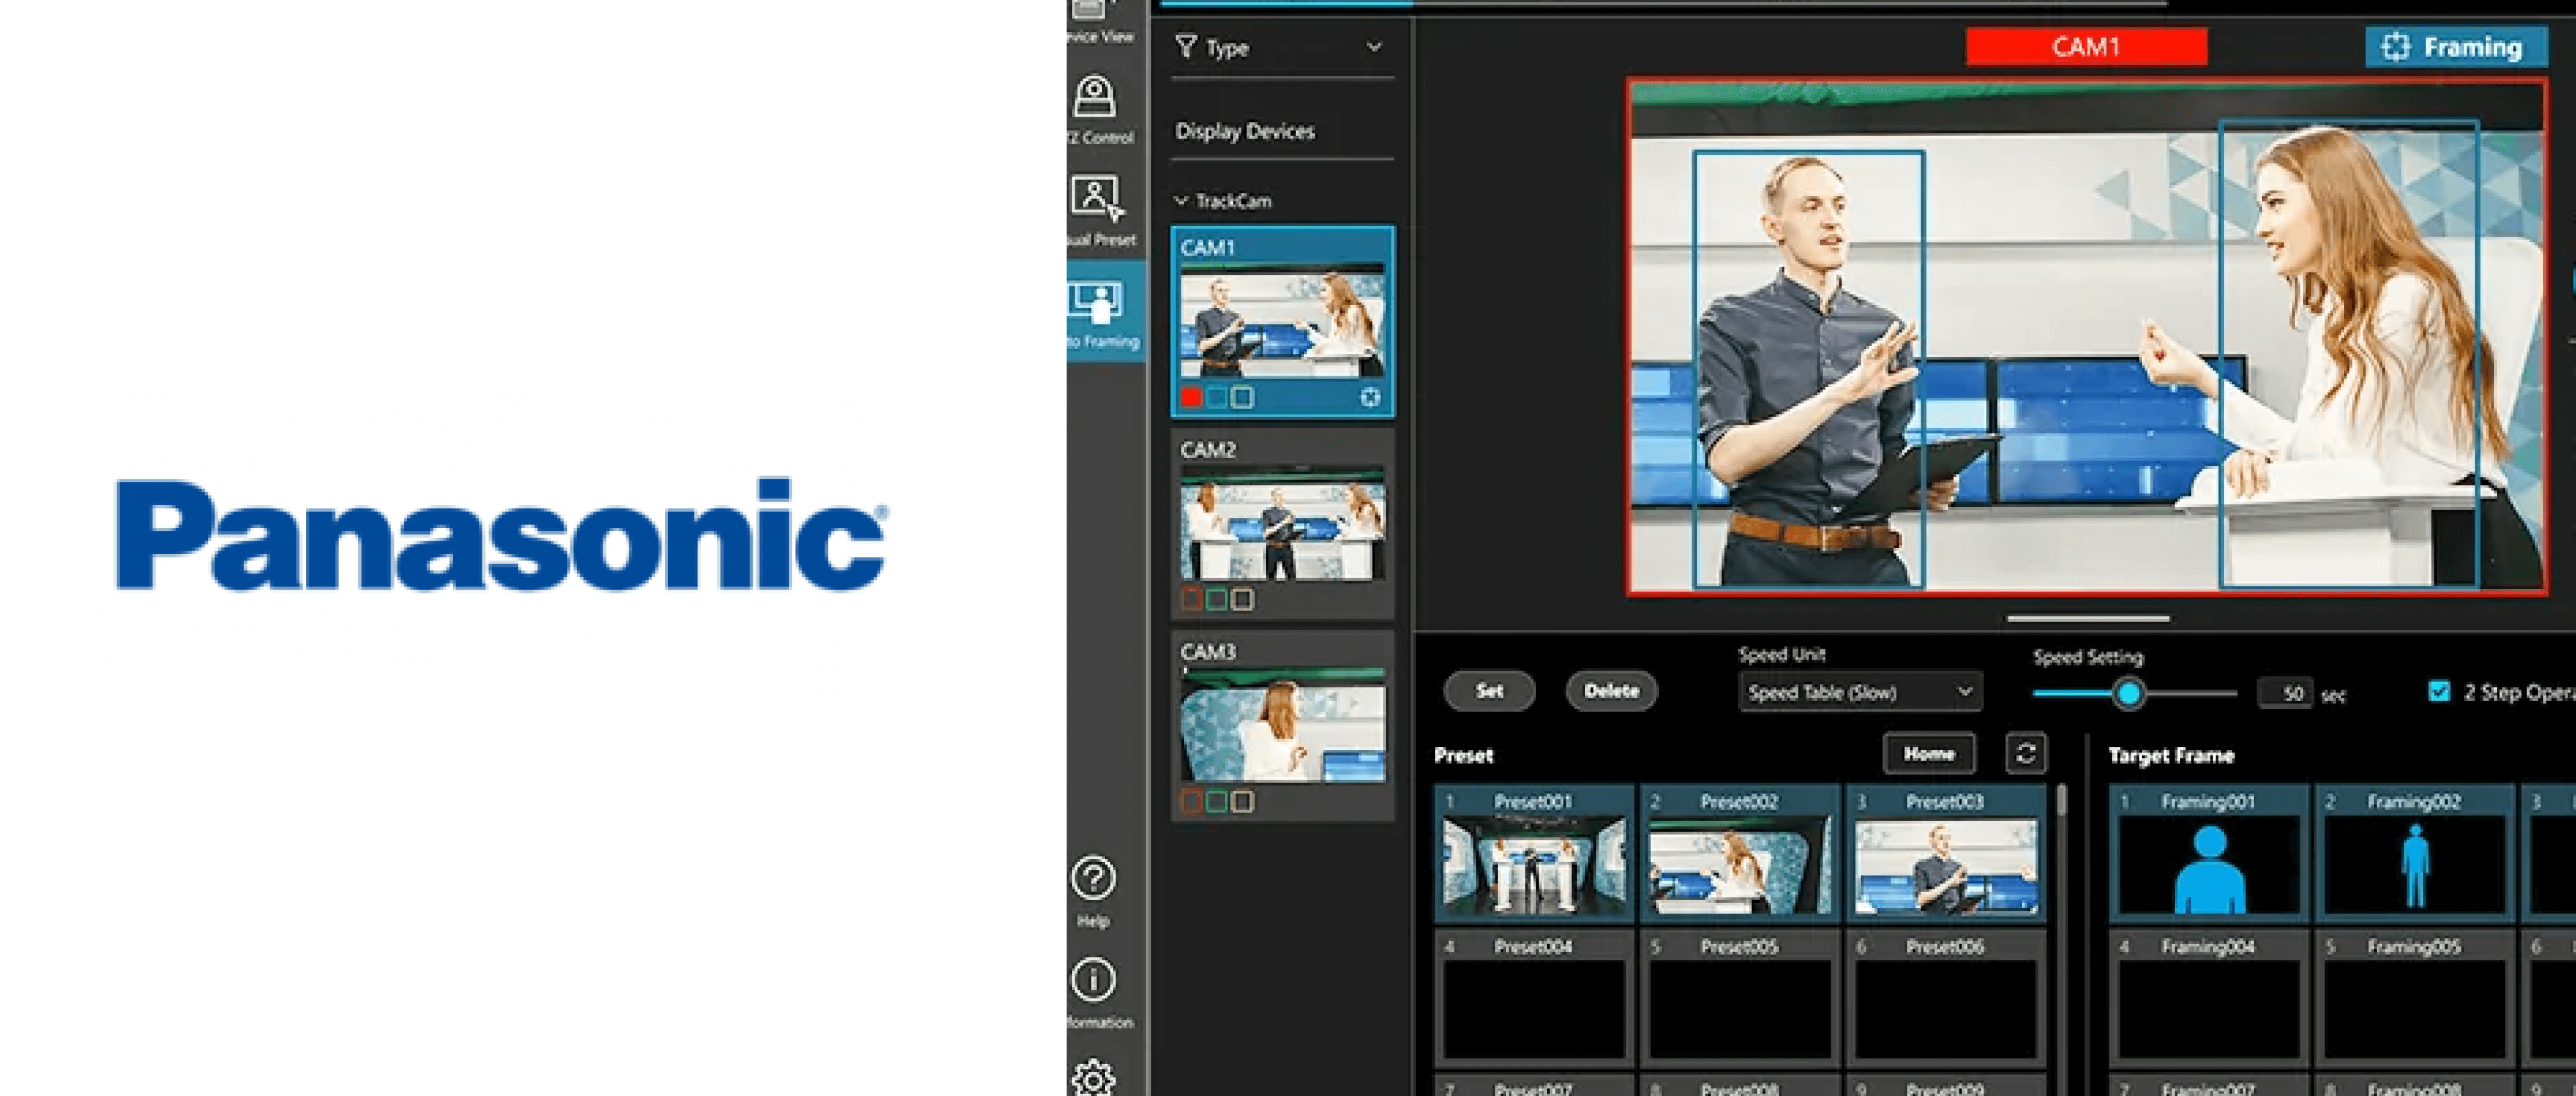The width and height of the screenshot is (2576, 1096).
Task: Click the Framing007 slot label
Action: pyautogui.click(x=2208, y=1088)
